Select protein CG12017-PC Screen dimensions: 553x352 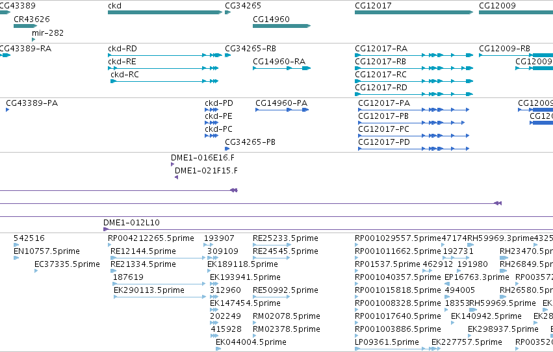point(414,136)
